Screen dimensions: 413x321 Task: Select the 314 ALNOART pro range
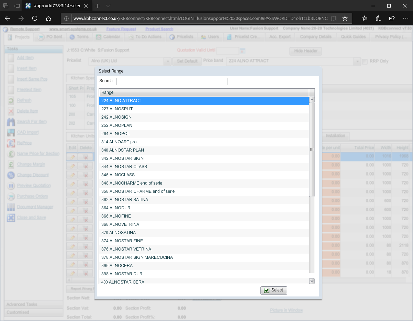point(204,142)
